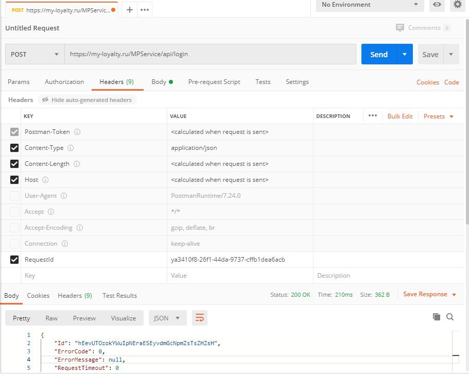The image size is (469, 374).
Task: Click info icon next to User-Agent
Action: click(x=64, y=196)
